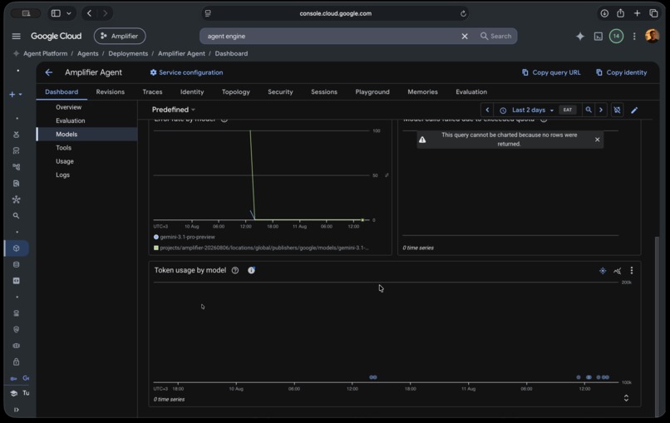Screen dimensions: 670x423
Task: Click Copy identity button
Action: click(x=621, y=72)
